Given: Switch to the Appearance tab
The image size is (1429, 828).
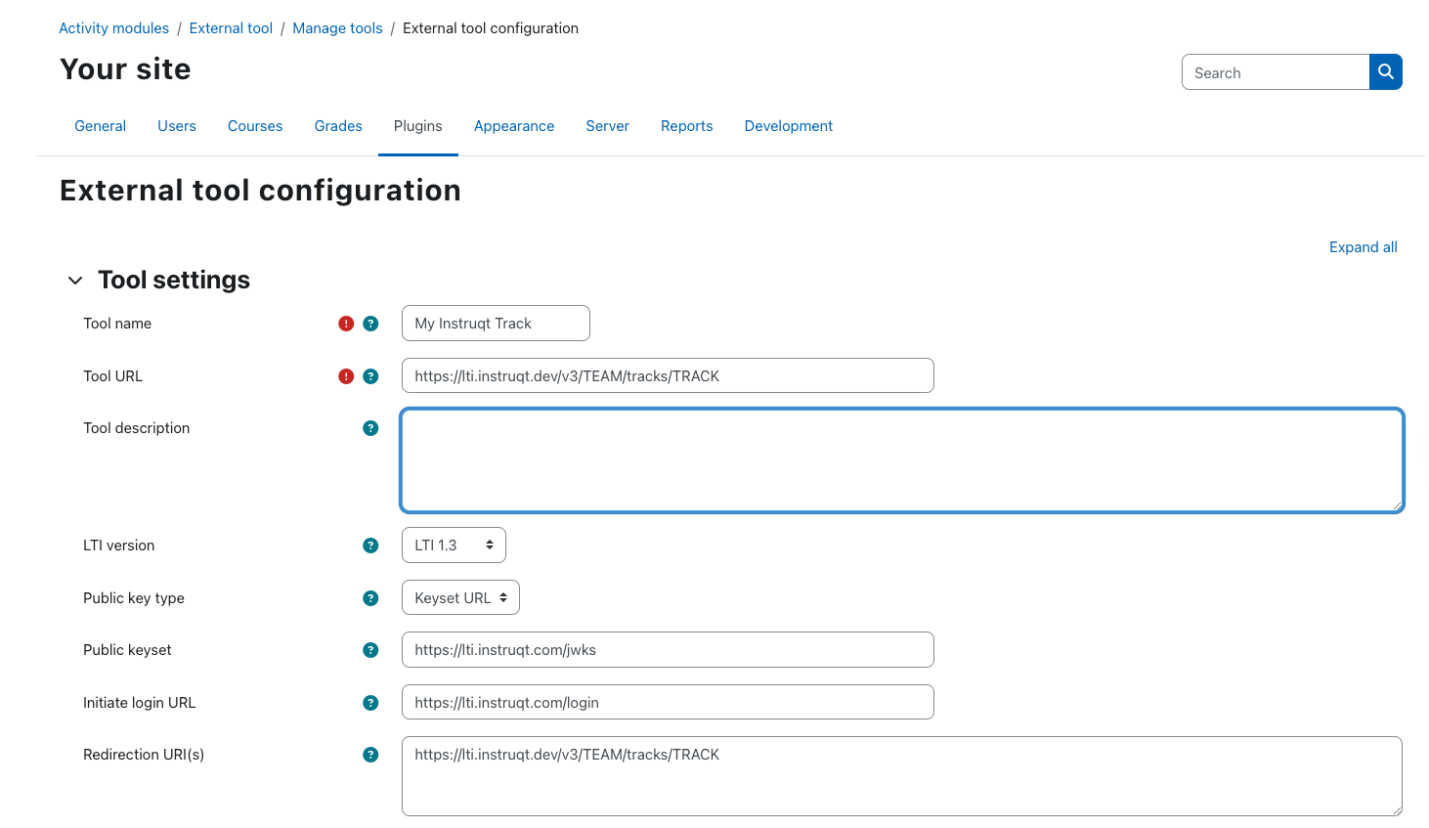Looking at the screenshot, I should tap(514, 126).
